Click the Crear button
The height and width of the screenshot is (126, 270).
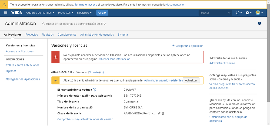tap(102, 13)
